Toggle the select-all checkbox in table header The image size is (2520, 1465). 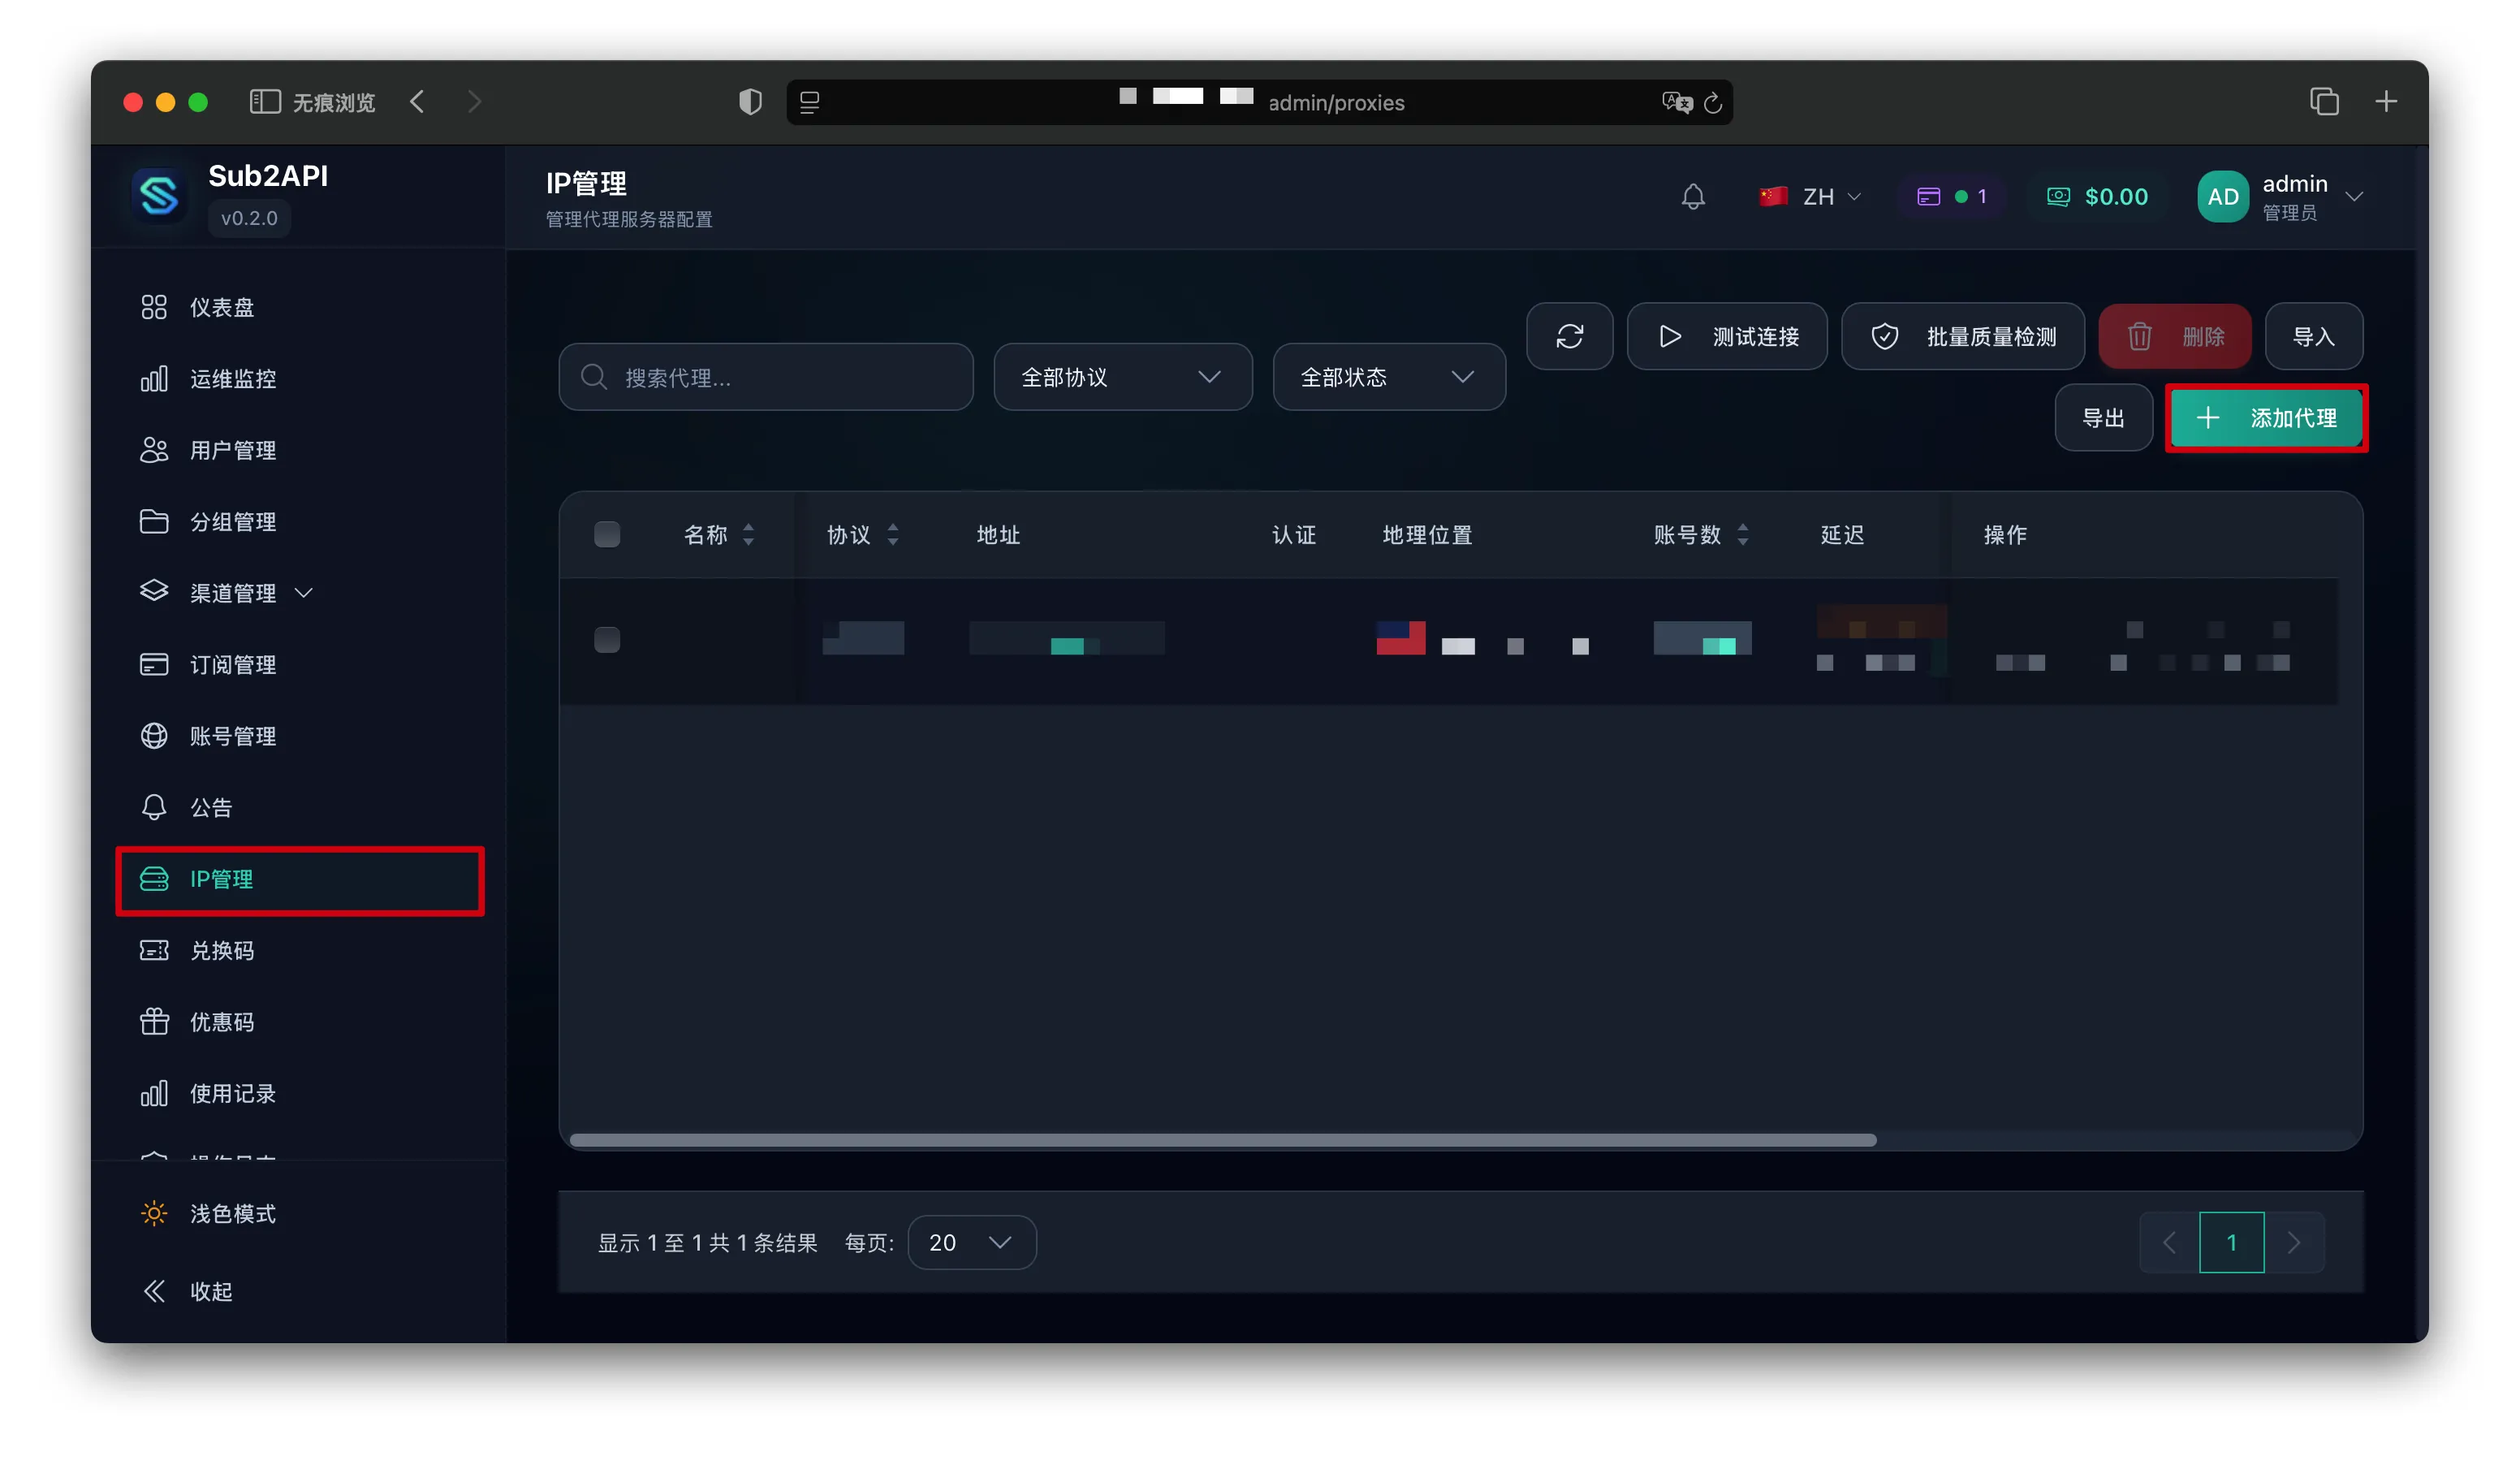tap(607, 535)
